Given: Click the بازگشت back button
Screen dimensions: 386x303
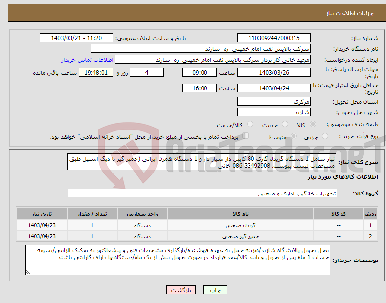Looking at the screenshot, I should click(x=181, y=290).
